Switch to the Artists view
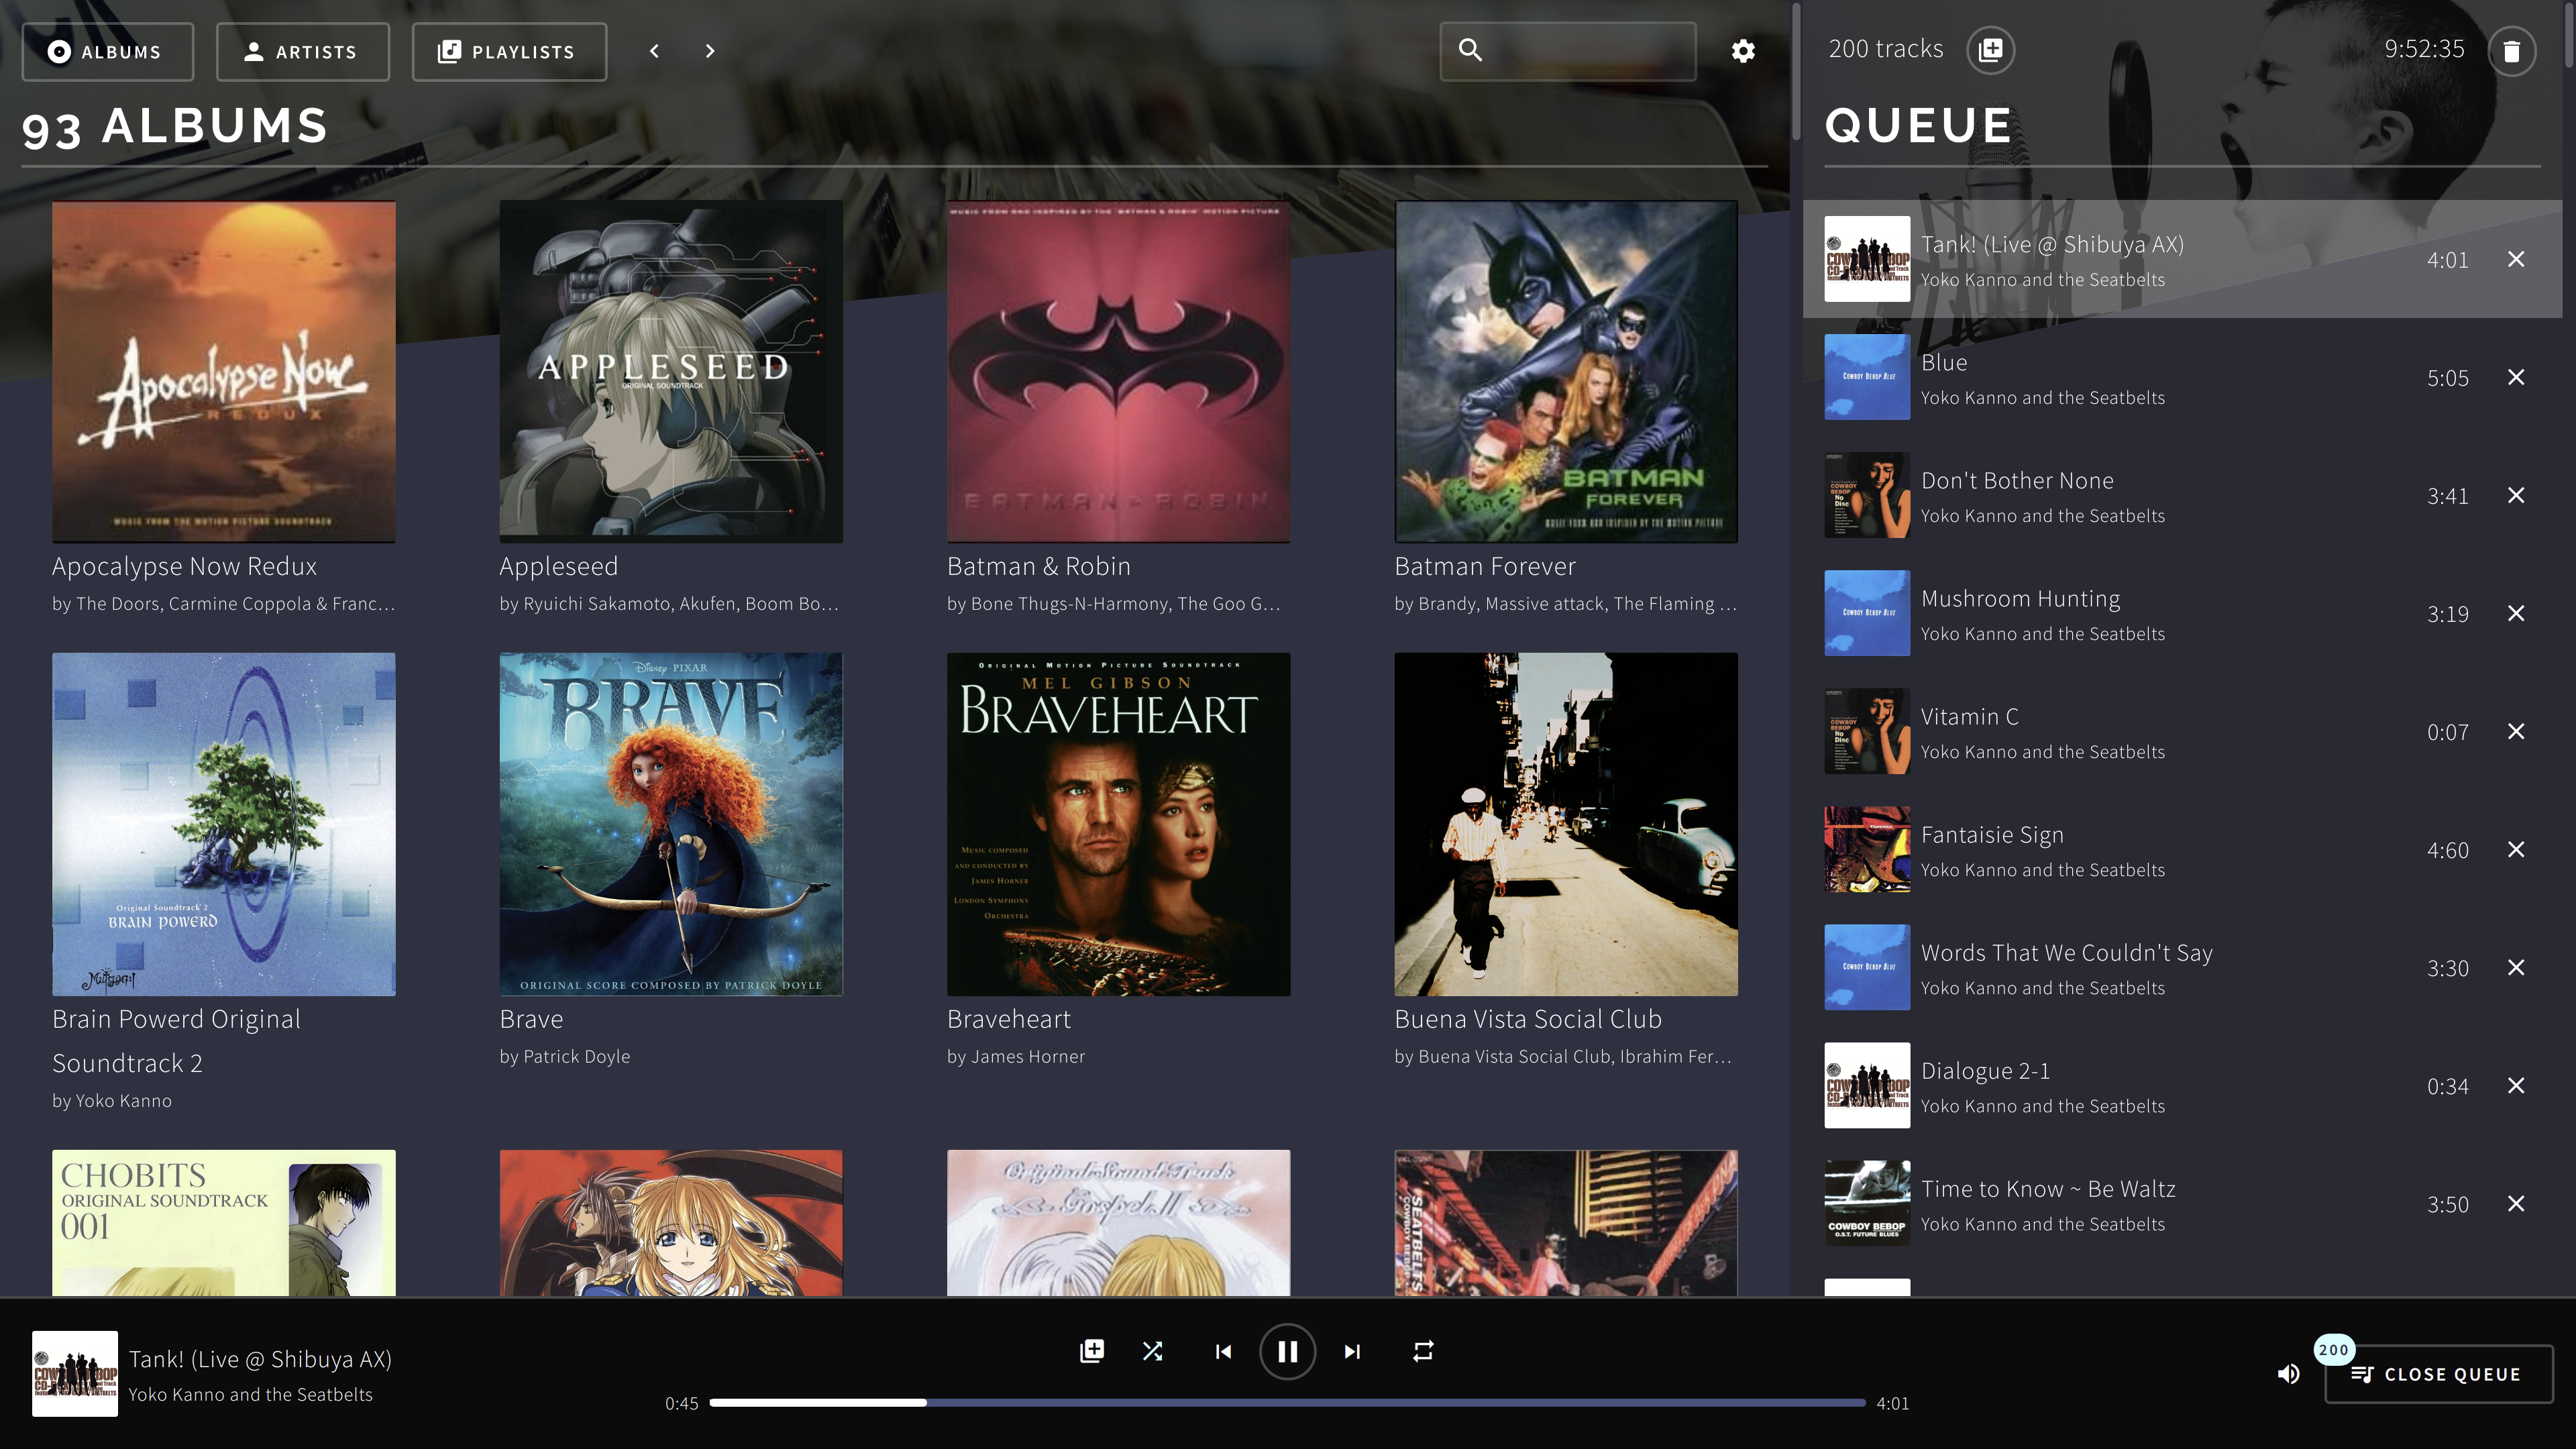The image size is (2576, 1449). pyautogui.click(x=302, y=51)
